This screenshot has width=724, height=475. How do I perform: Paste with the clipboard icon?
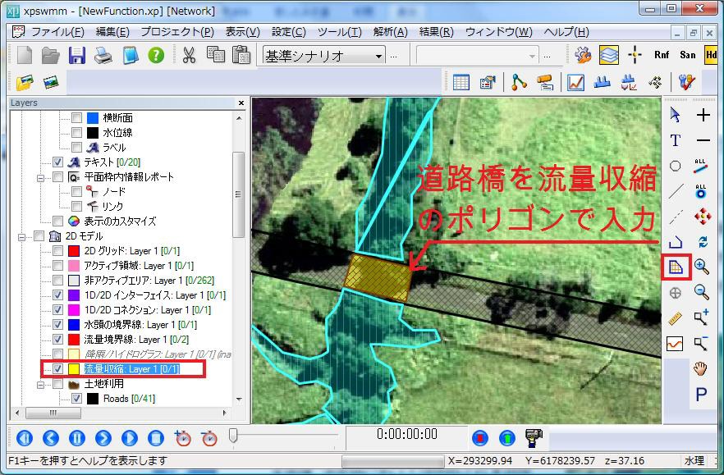(x=241, y=55)
